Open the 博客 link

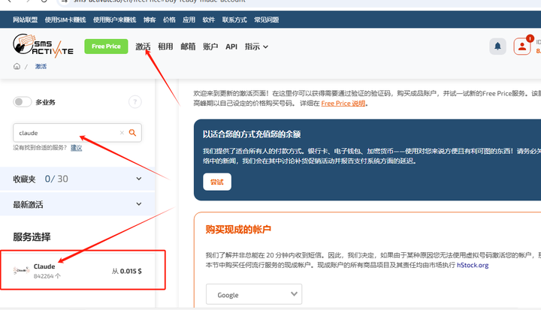click(x=150, y=20)
